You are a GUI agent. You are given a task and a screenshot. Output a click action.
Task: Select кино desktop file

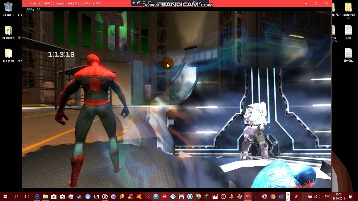(348, 32)
